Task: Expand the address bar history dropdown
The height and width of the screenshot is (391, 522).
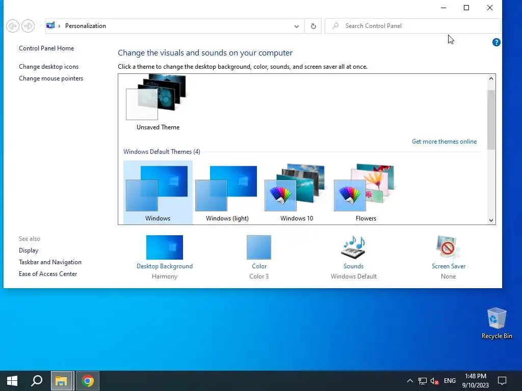Action: 296,26
